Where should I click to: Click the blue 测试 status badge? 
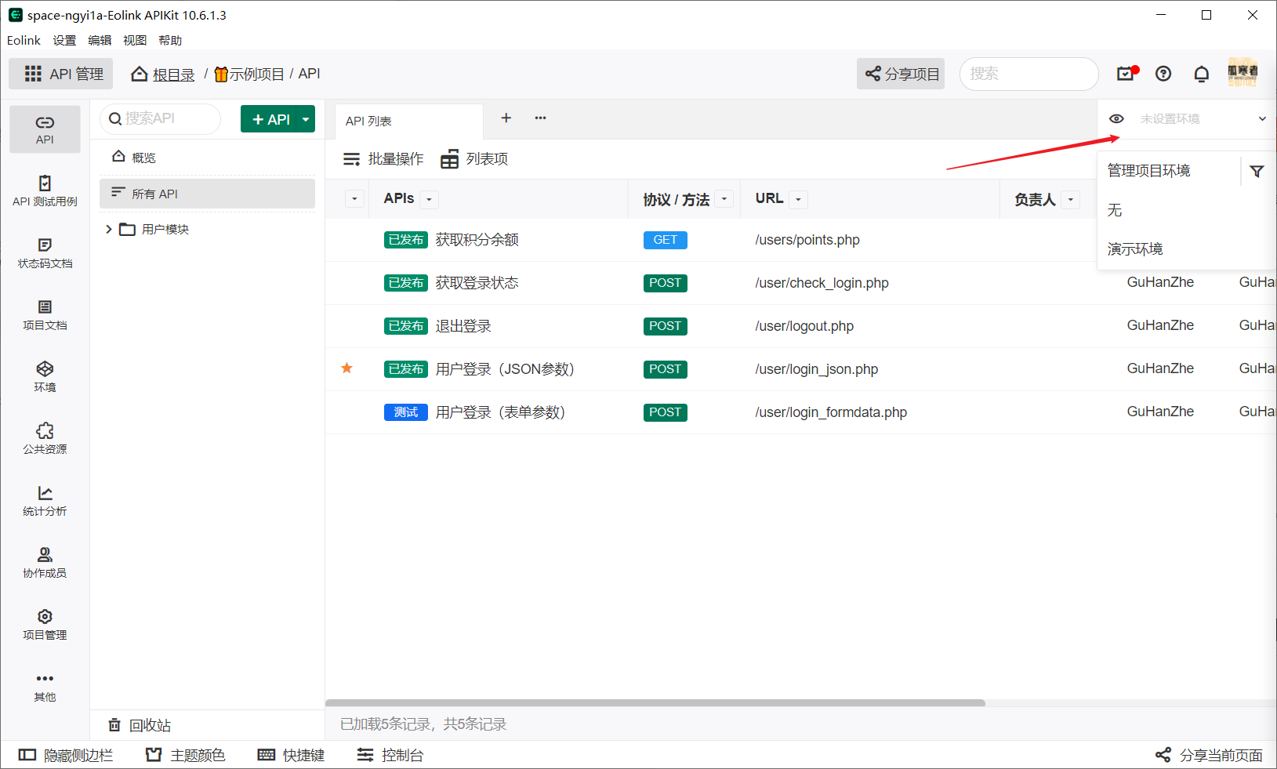click(x=406, y=412)
